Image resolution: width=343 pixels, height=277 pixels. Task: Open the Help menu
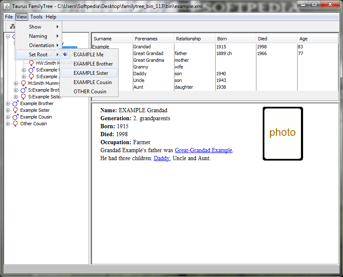coord(51,17)
